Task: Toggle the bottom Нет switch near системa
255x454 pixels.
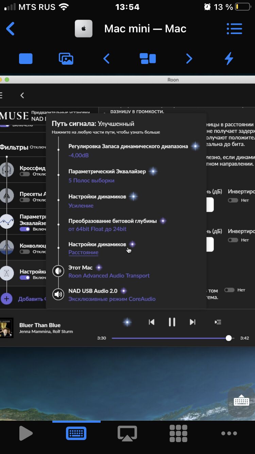Action: [230, 290]
